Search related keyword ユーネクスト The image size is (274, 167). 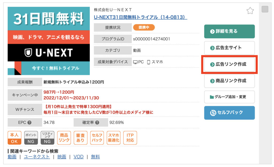tap(37, 157)
